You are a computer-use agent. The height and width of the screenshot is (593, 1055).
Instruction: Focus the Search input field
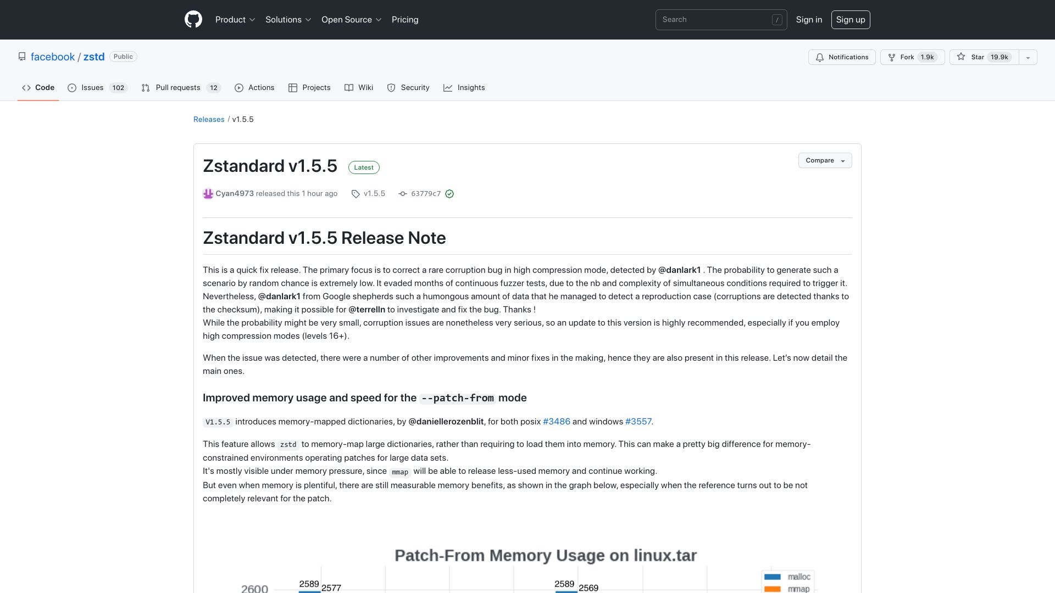click(x=721, y=20)
